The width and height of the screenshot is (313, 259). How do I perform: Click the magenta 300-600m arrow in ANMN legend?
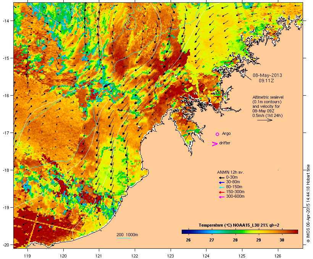(x=221, y=197)
